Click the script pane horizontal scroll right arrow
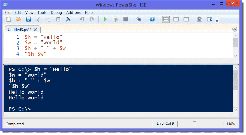The height and width of the screenshot is (135, 246). click(x=230, y=61)
